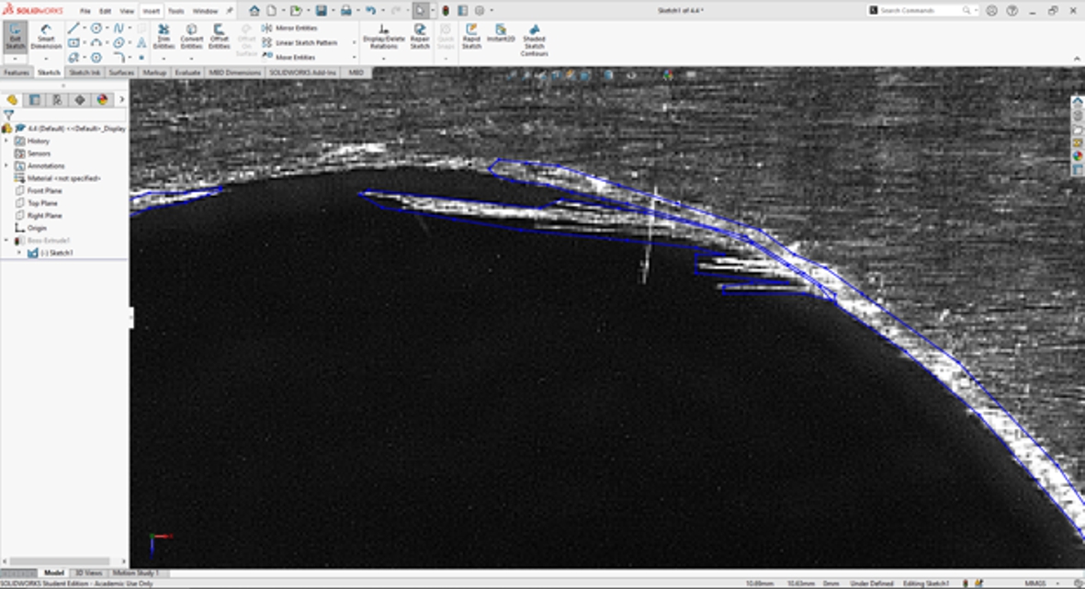1085x589 pixels.
Task: Toggle Instant2D mode
Action: [501, 33]
